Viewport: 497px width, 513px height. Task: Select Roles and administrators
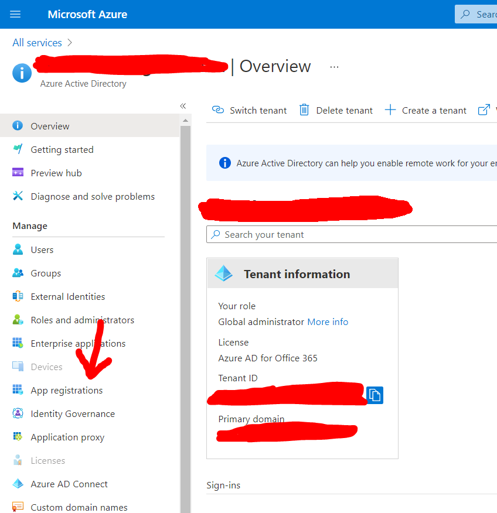coord(82,320)
